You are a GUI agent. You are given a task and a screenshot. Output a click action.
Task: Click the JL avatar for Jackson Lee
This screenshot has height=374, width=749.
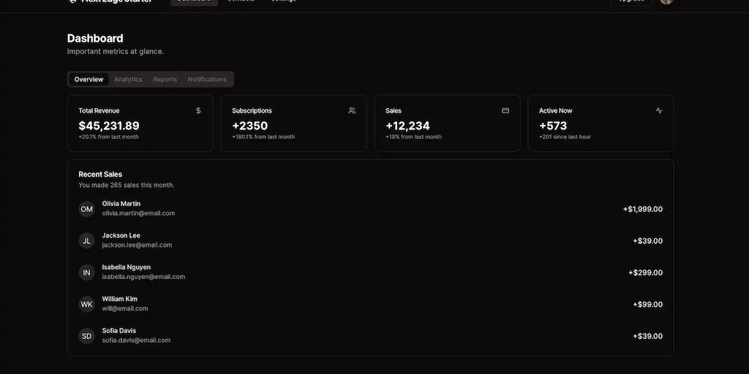[86, 241]
